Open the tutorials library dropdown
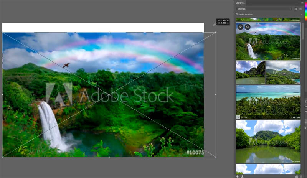Image resolution: width=307 pixels, height=178 pixels. (264, 9)
